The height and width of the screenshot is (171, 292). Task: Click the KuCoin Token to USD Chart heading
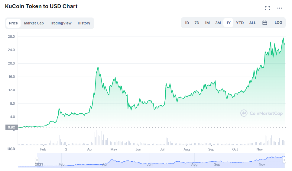pyautogui.click(x=41, y=6)
